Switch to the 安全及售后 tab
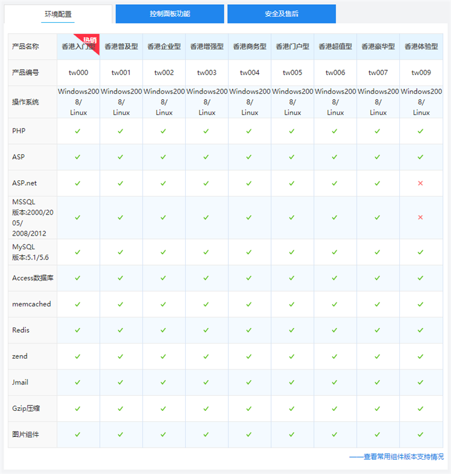The height and width of the screenshot is (474, 451). pos(281,14)
